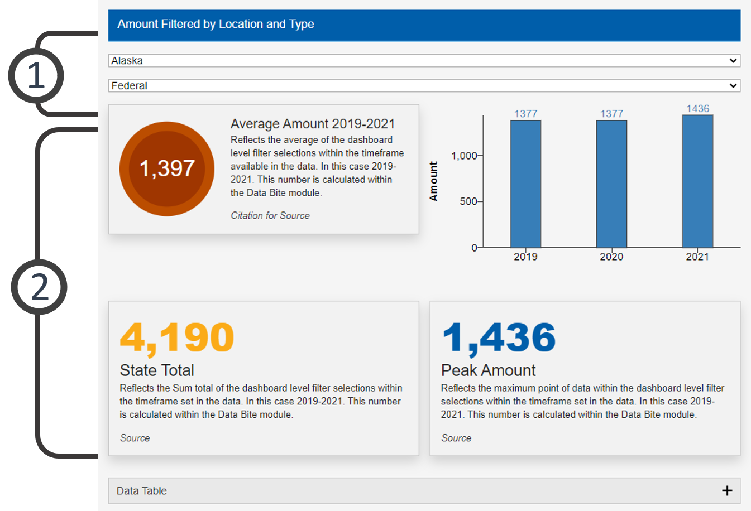
Task: Click the chevron on the location selector
Action: tap(734, 60)
